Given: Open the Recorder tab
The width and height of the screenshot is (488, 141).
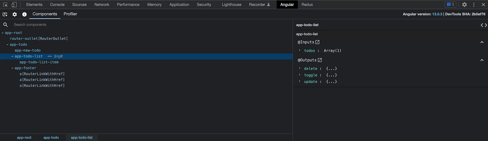Looking at the screenshot, I should pyautogui.click(x=260, y=5).
